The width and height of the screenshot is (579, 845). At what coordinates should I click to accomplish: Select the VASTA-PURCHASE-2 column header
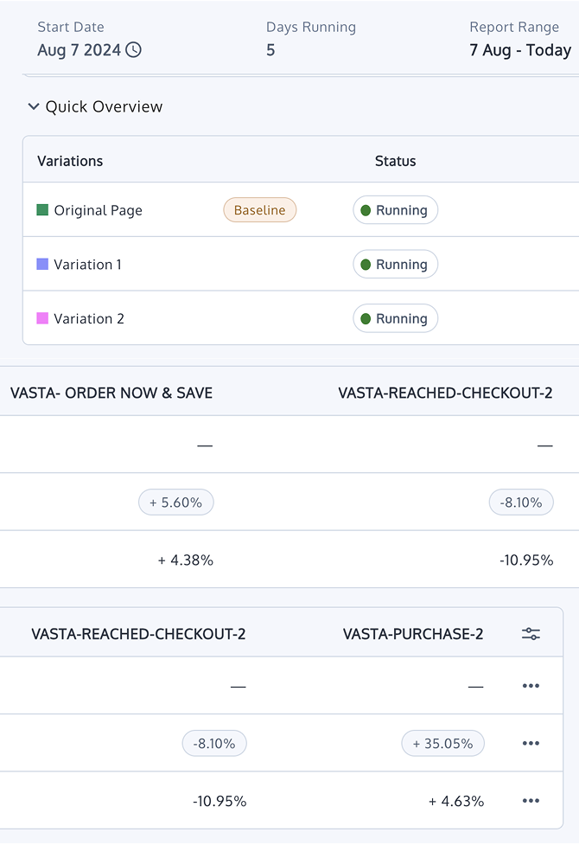coord(413,634)
